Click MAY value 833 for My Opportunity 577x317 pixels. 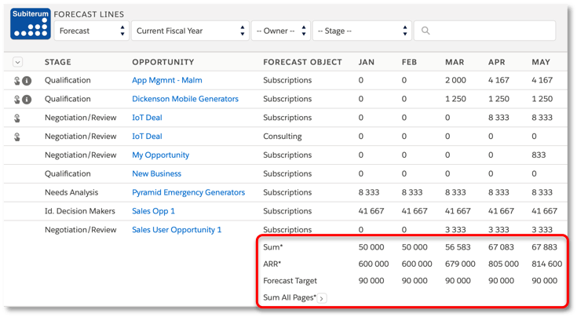(539, 155)
